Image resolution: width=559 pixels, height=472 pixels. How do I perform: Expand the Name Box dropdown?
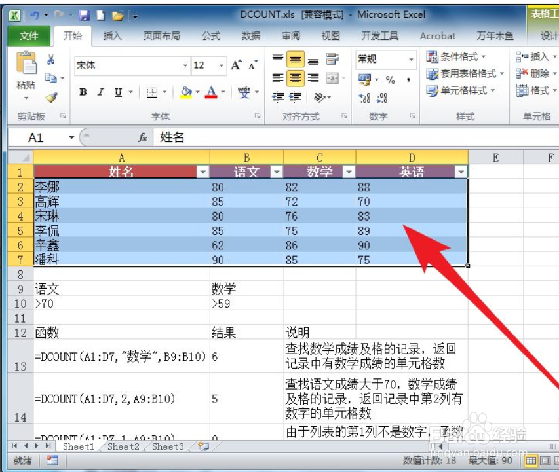pyautogui.click(x=71, y=137)
